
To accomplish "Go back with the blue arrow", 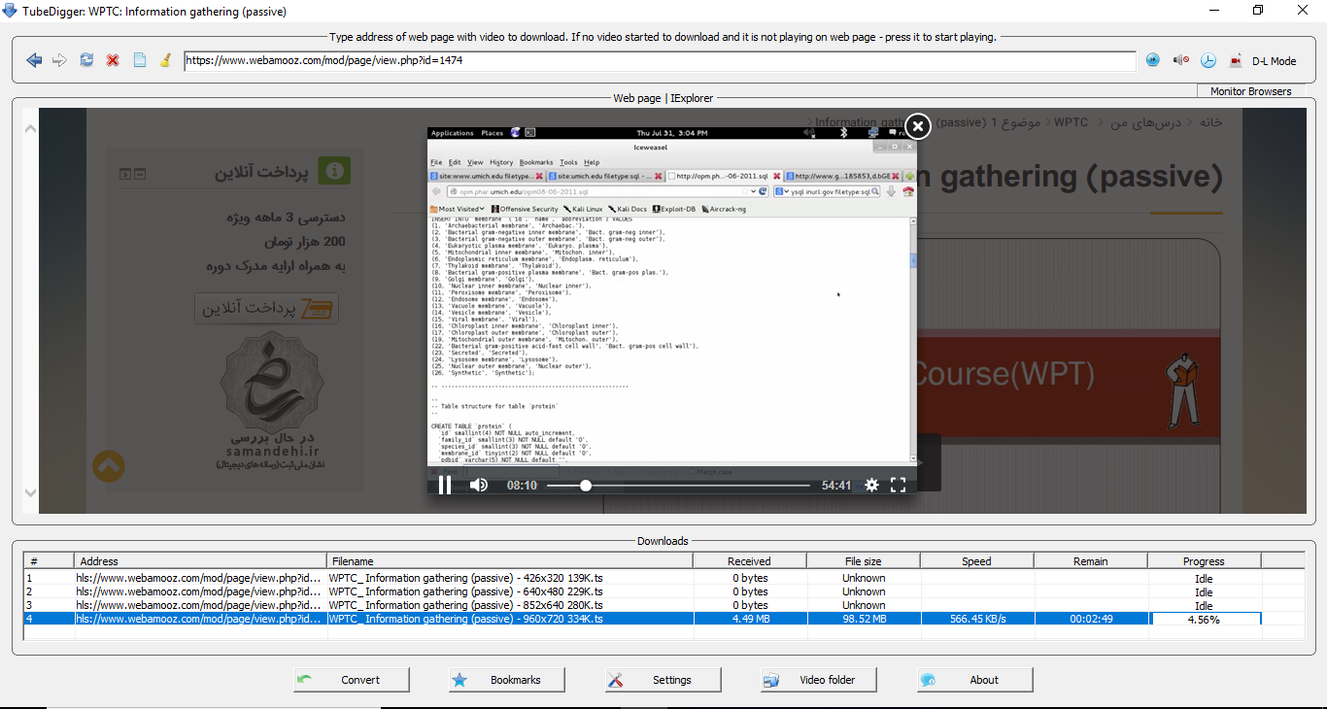I will (34, 60).
